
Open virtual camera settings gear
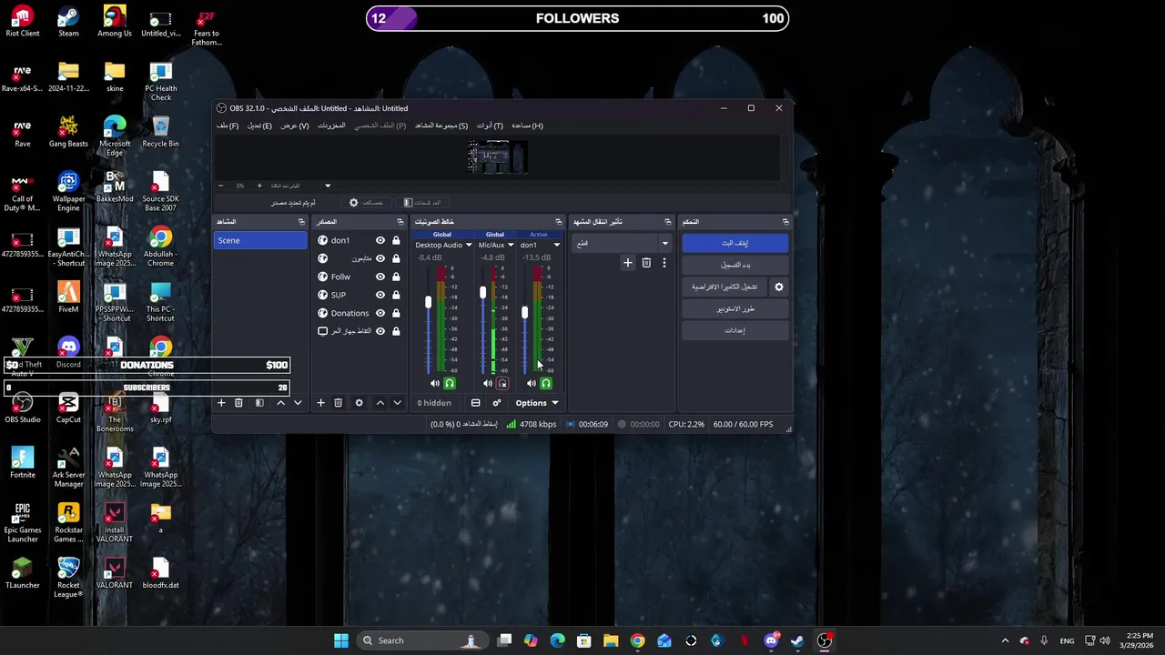tap(778, 287)
